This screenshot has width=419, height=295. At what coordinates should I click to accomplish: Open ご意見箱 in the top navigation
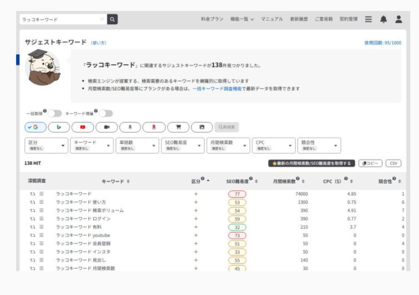(x=324, y=19)
